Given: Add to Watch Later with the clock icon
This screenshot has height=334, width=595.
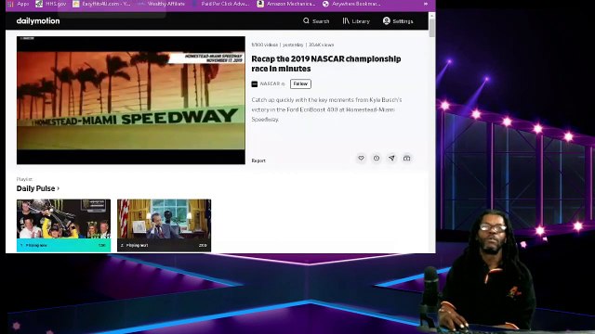Looking at the screenshot, I should point(376,158).
